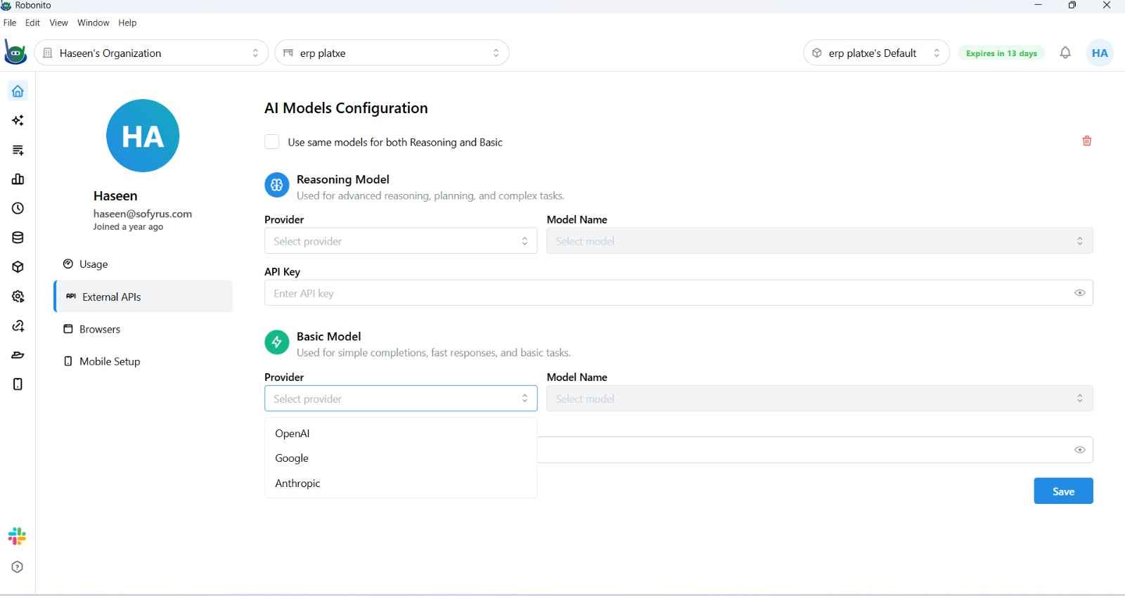This screenshot has width=1125, height=596.
Task: Click the large HA profile avatar
Action: click(x=143, y=136)
